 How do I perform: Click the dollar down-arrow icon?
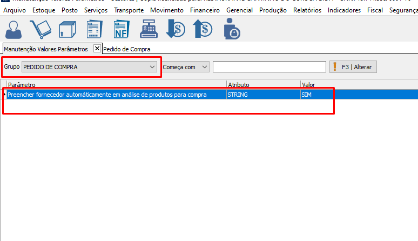176,29
